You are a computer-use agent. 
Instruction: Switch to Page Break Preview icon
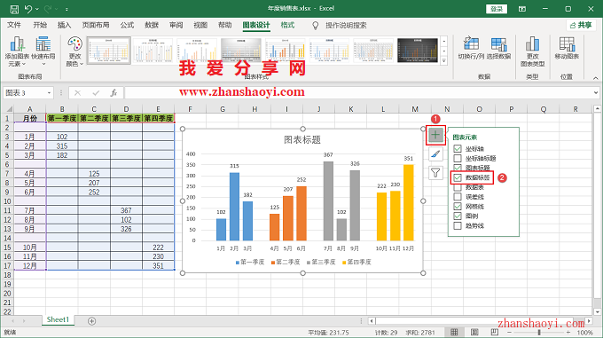coord(494,332)
